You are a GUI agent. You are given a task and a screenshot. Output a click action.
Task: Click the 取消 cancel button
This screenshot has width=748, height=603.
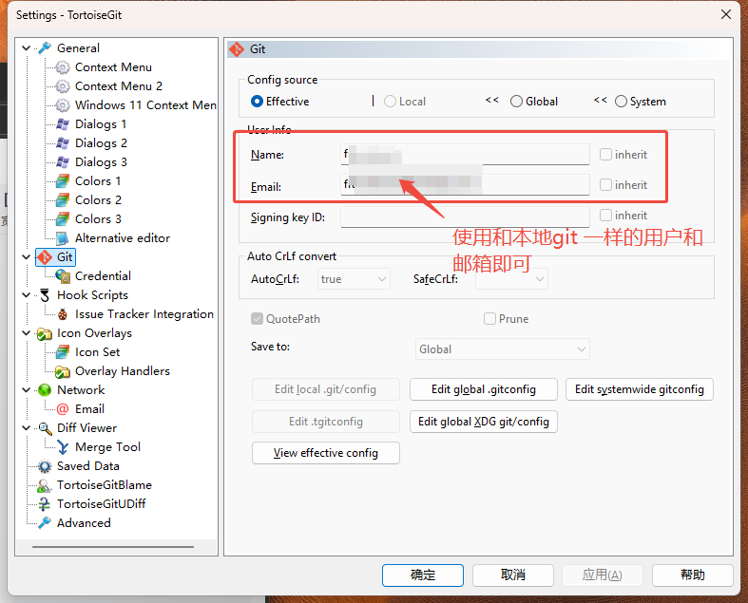click(513, 575)
